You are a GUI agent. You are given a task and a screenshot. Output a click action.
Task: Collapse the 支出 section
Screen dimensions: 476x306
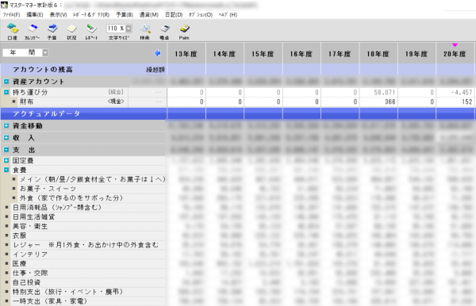click(6, 150)
